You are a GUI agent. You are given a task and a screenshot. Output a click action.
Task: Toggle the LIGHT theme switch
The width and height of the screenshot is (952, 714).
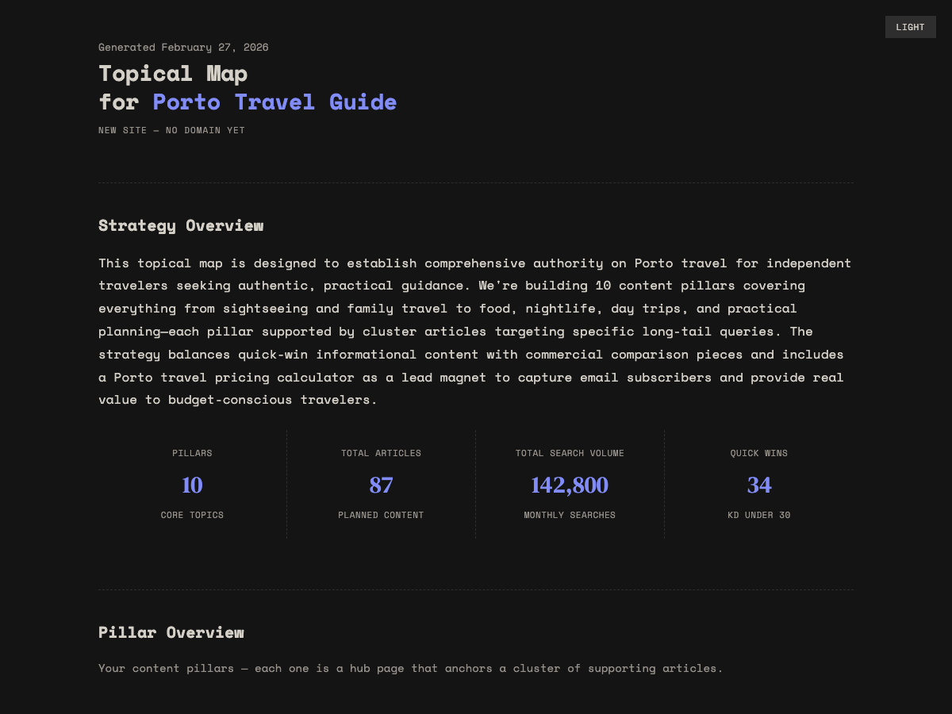click(910, 26)
